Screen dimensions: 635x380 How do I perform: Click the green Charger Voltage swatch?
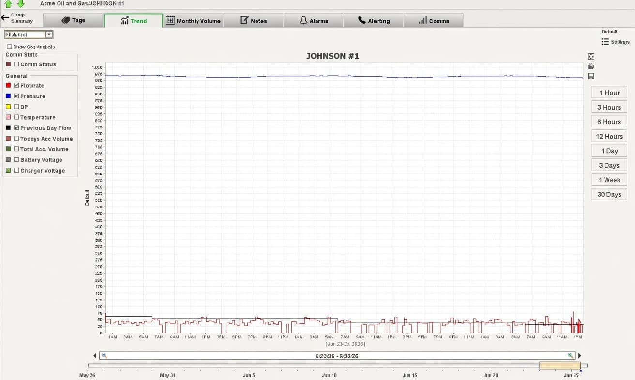[x=8, y=171]
